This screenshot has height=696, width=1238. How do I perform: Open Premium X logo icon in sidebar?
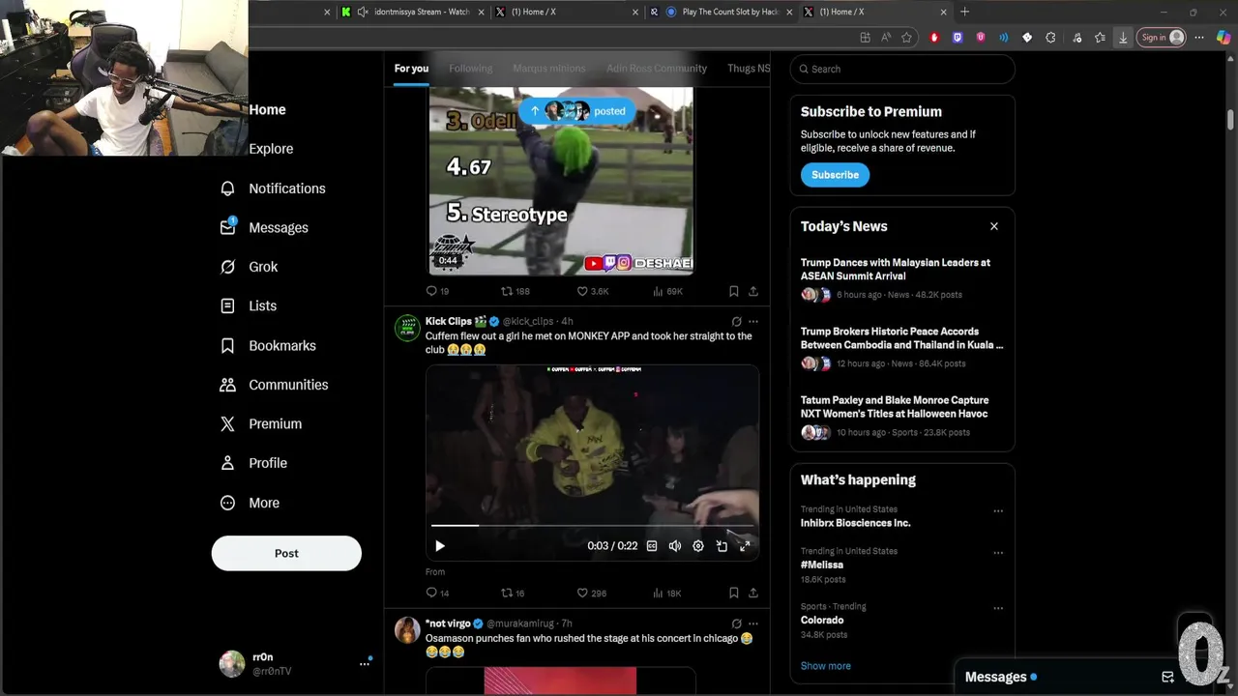(x=227, y=423)
